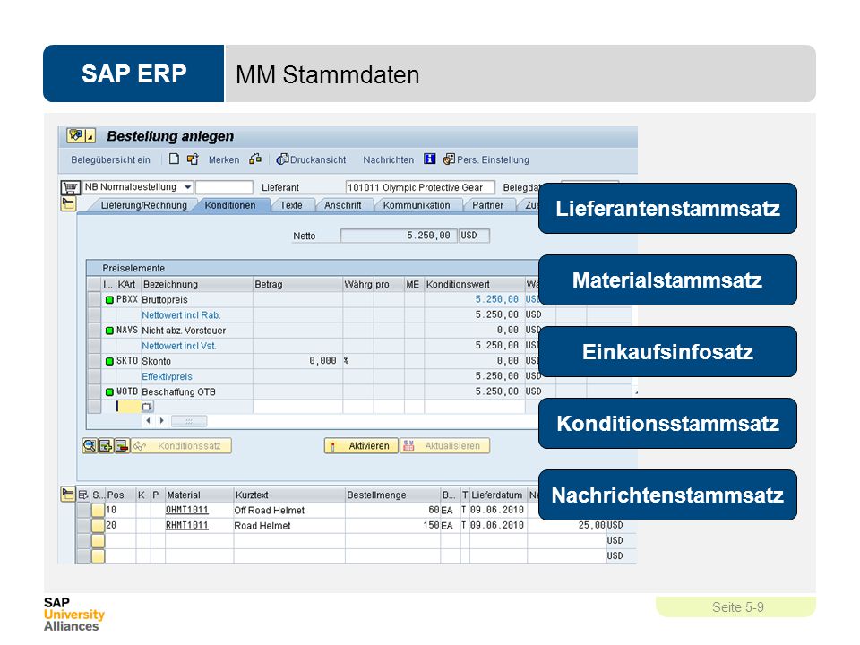Click the Aktivieren button
The height and width of the screenshot is (645, 860).
361,446
